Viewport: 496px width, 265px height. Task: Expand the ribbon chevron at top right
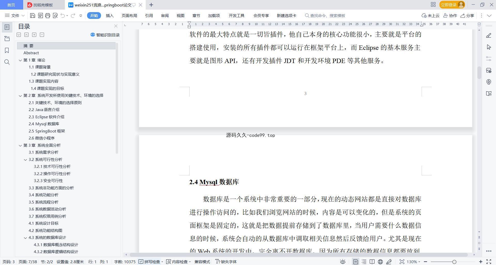489,15
